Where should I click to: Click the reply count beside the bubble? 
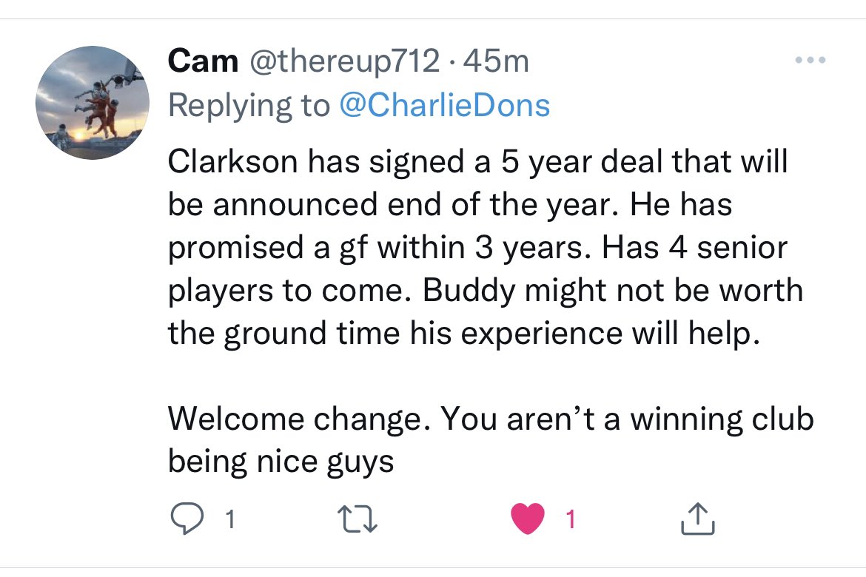click(229, 521)
